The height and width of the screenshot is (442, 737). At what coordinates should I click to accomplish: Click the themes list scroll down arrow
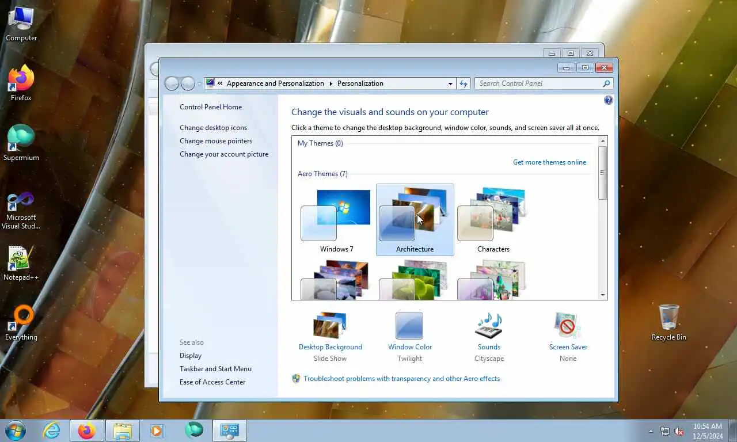point(603,295)
